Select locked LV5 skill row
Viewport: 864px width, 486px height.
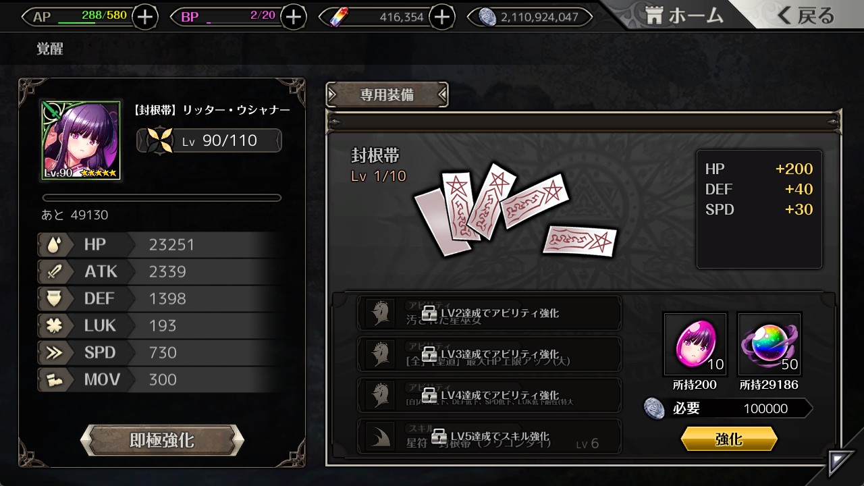pyautogui.click(x=489, y=436)
